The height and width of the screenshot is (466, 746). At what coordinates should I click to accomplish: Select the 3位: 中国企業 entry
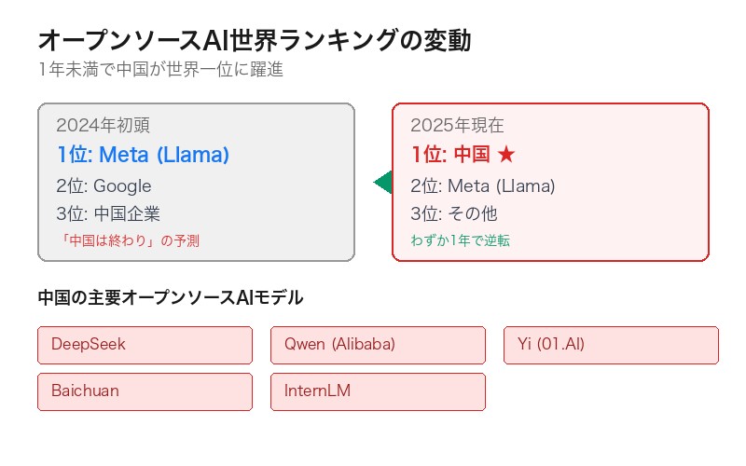click(108, 213)
